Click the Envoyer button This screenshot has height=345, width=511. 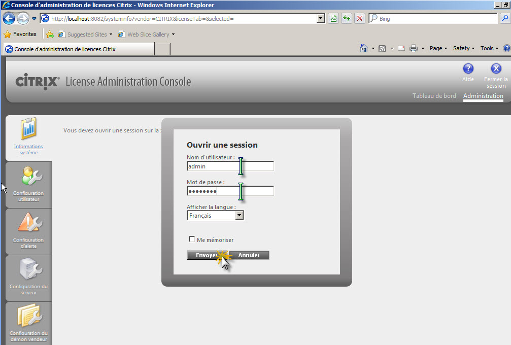pos(207,255)
